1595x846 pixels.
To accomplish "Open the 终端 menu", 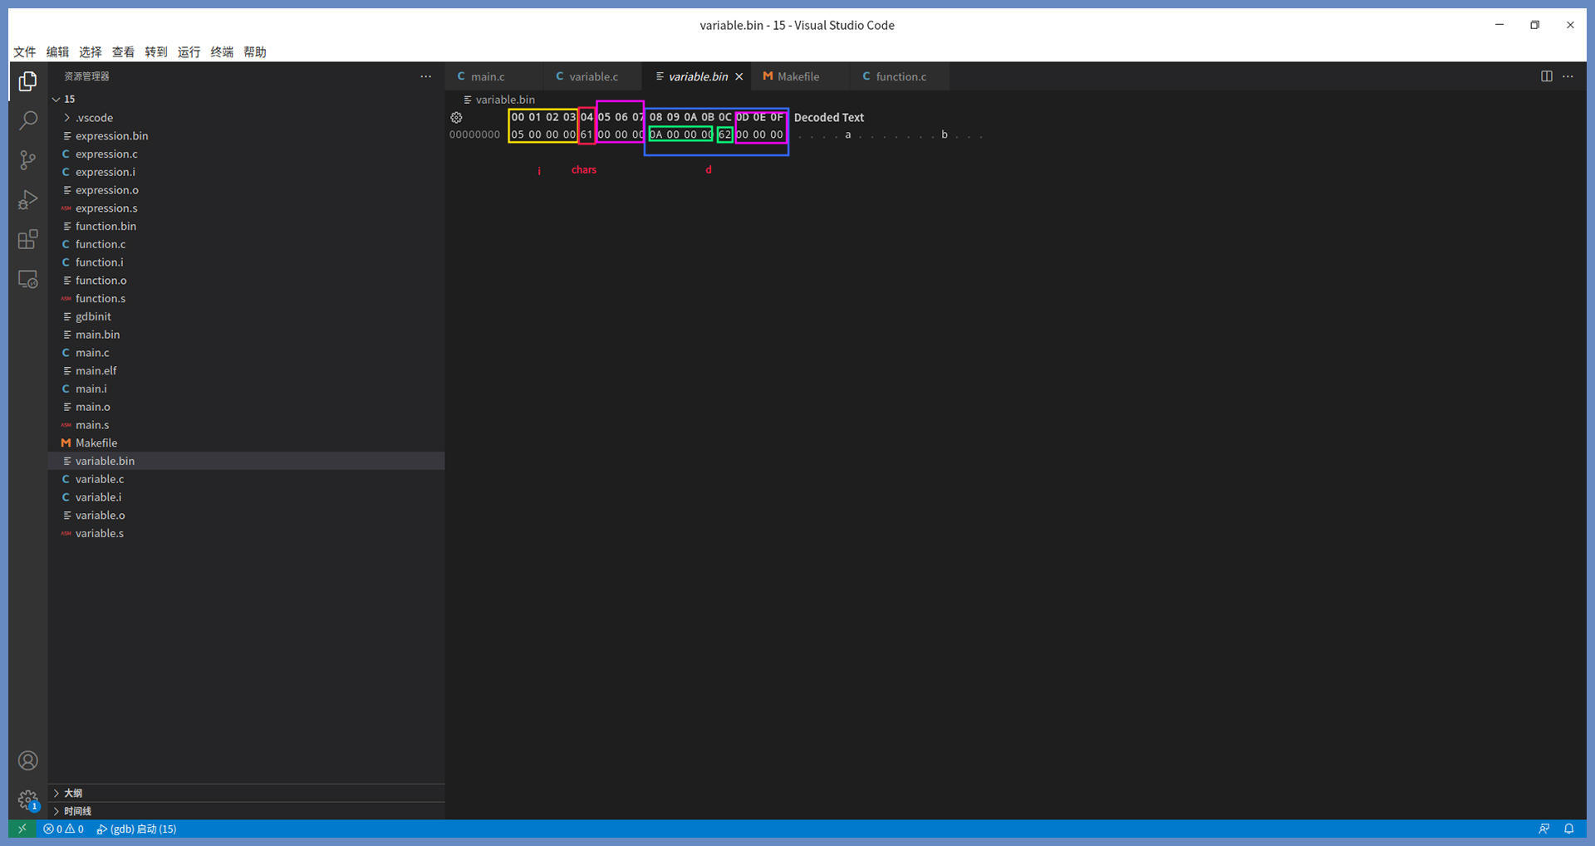I will point(222,51).
